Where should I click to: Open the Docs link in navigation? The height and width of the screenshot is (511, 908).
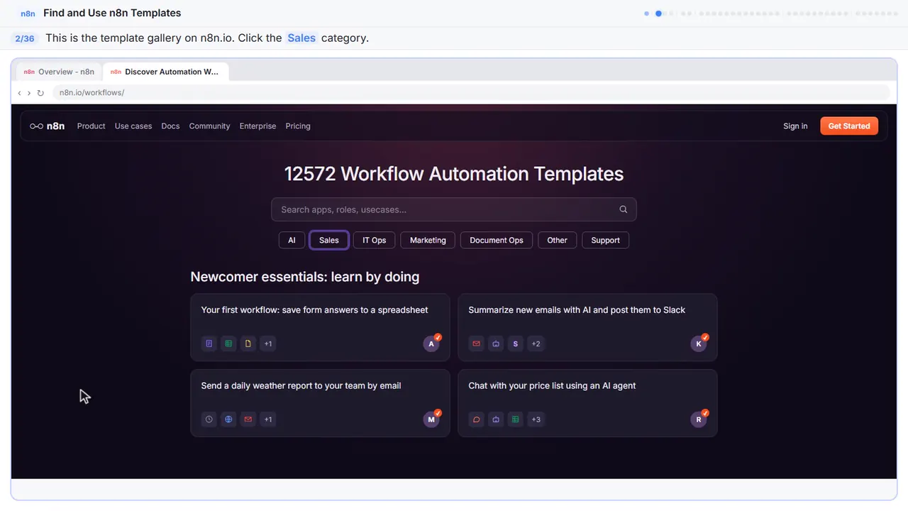coord(170,126)
